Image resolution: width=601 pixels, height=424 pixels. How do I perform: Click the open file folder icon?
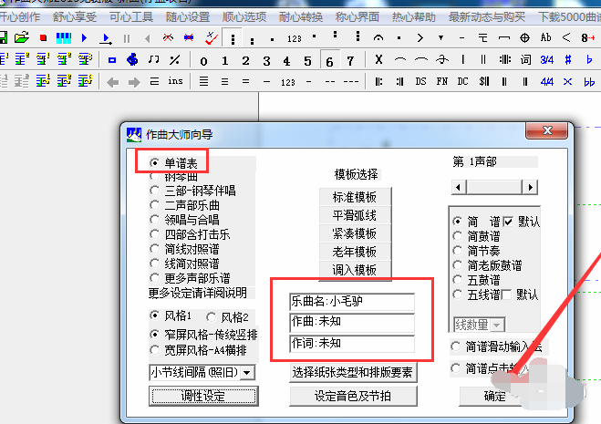pyautogui.click(x=21, y=37)
